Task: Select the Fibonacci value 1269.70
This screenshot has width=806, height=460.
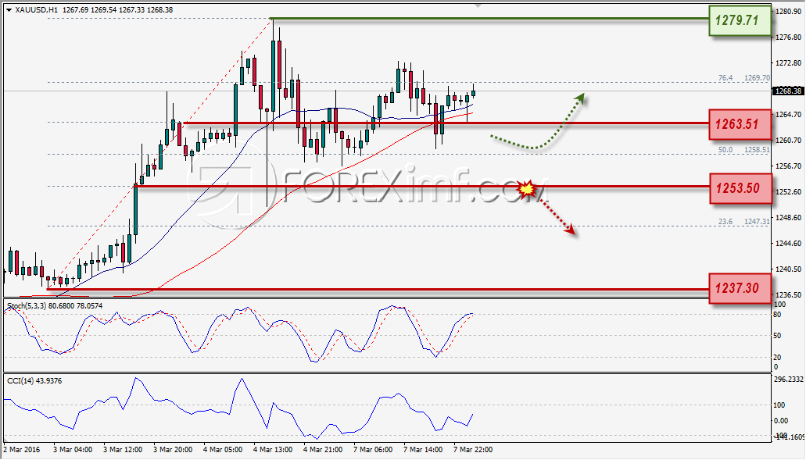Action: point(757,78)
